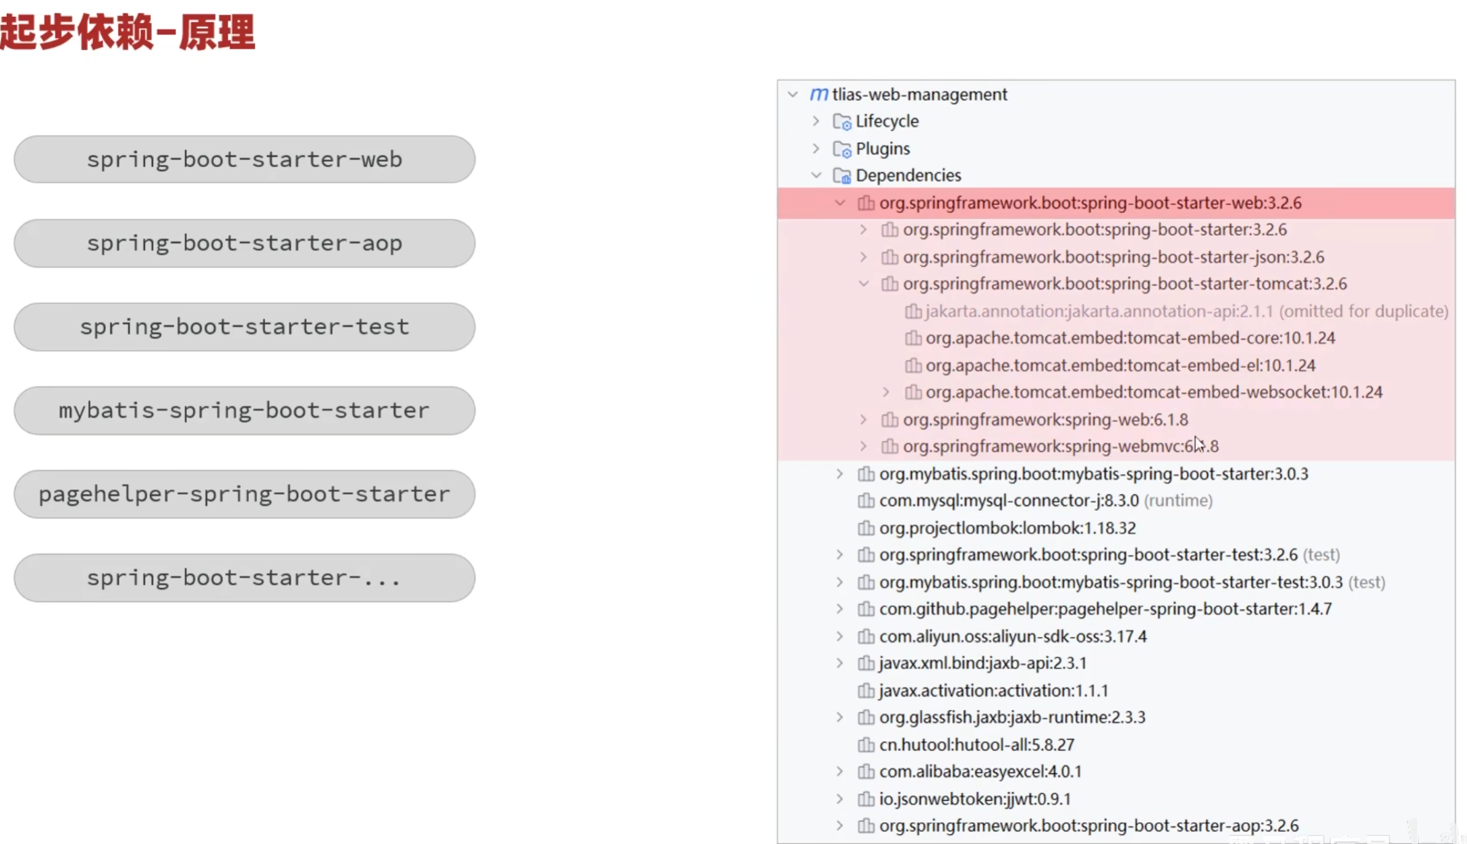Click the Lifecycle folder icon
Screen dimensions: 1467x844
click(x=841, y=121)
